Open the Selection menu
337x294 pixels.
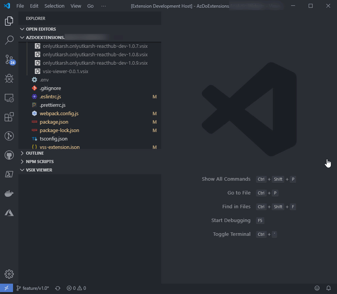point(54,6)
